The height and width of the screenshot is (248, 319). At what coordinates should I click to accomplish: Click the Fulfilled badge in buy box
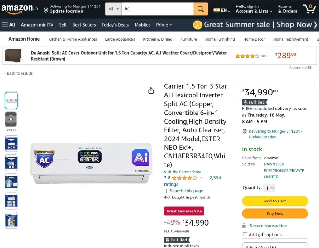pyautogui.click(x=255, y=102)
